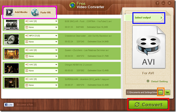Click file name Creedence Clearwater ...okin Out My Backdoor.avi
This screenshot has height=112, width=176.
tap(88, 36)
